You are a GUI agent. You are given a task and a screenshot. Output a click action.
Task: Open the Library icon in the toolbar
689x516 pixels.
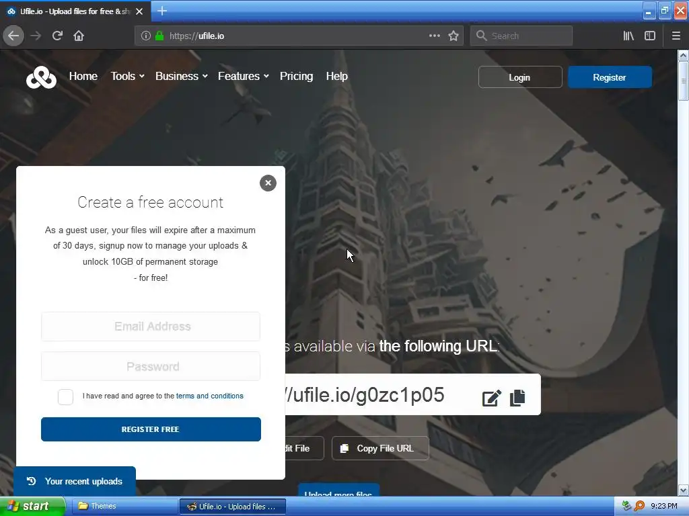[x=628, y=36]
